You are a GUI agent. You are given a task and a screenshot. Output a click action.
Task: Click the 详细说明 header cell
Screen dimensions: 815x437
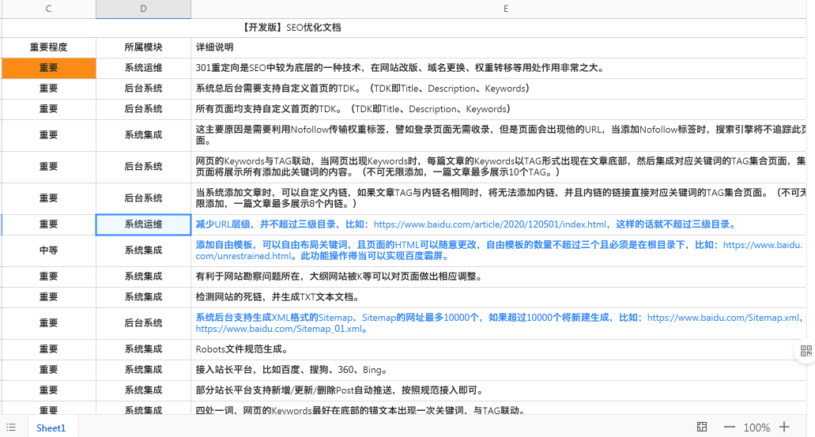click(215, 47)
